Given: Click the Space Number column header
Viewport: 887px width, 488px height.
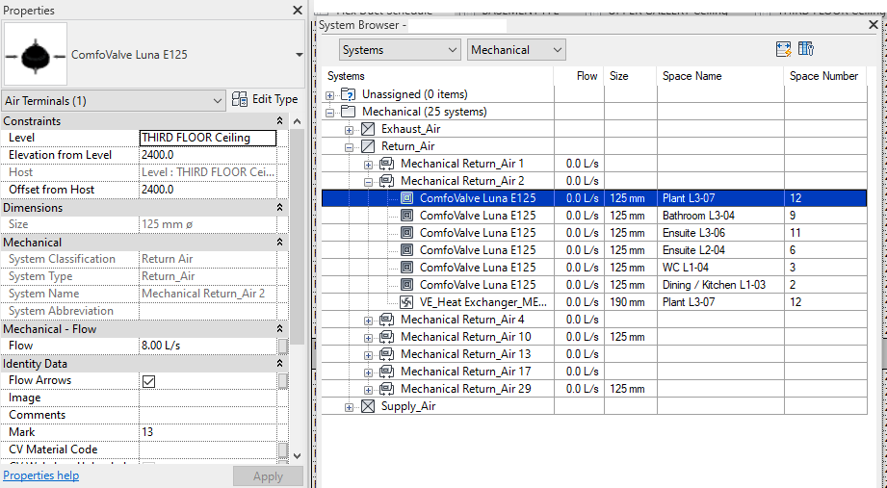Looking at the screenshot, I should coord(825,76).
